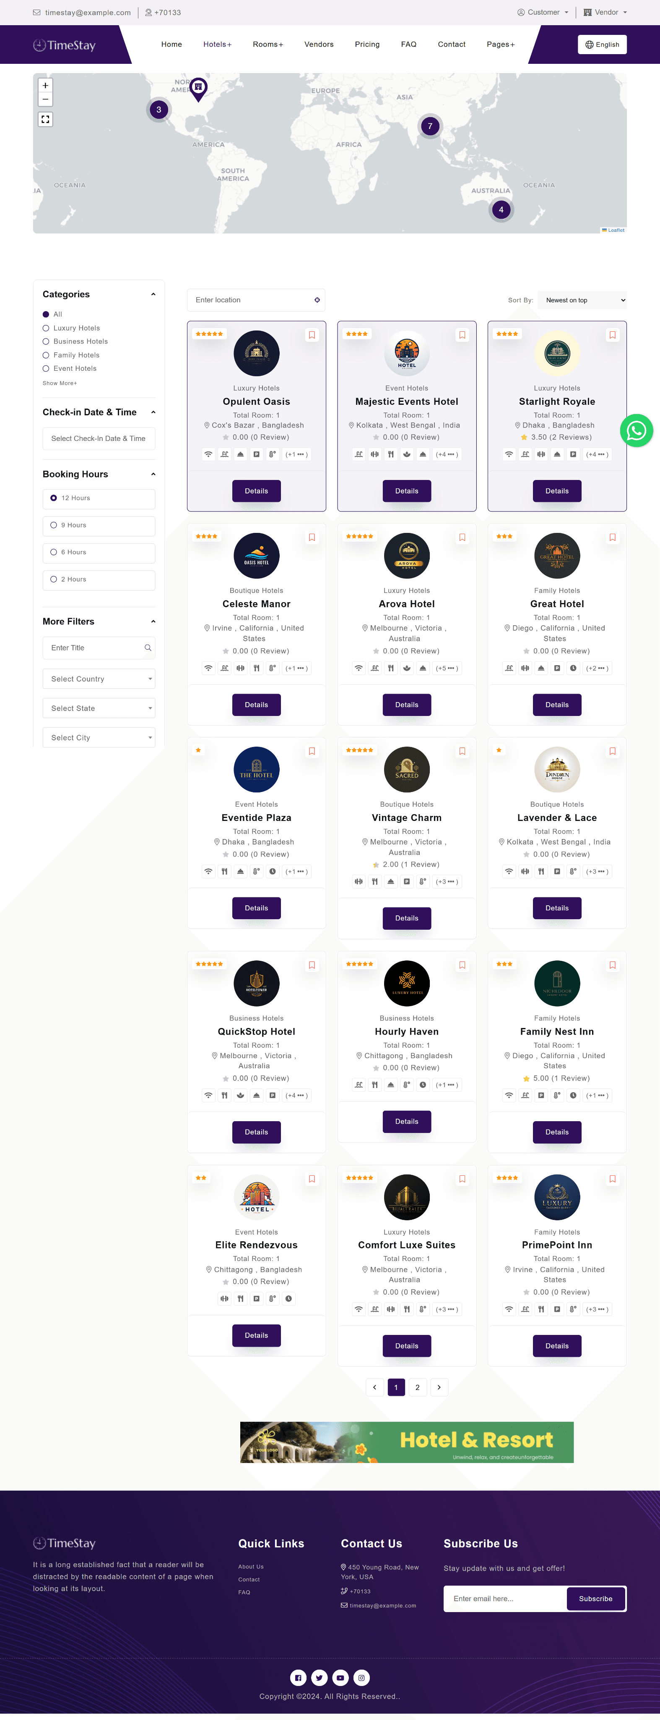Choose the 9 Hours booking option
Viewport: 660px width, 1720px height.
point(54,525)
